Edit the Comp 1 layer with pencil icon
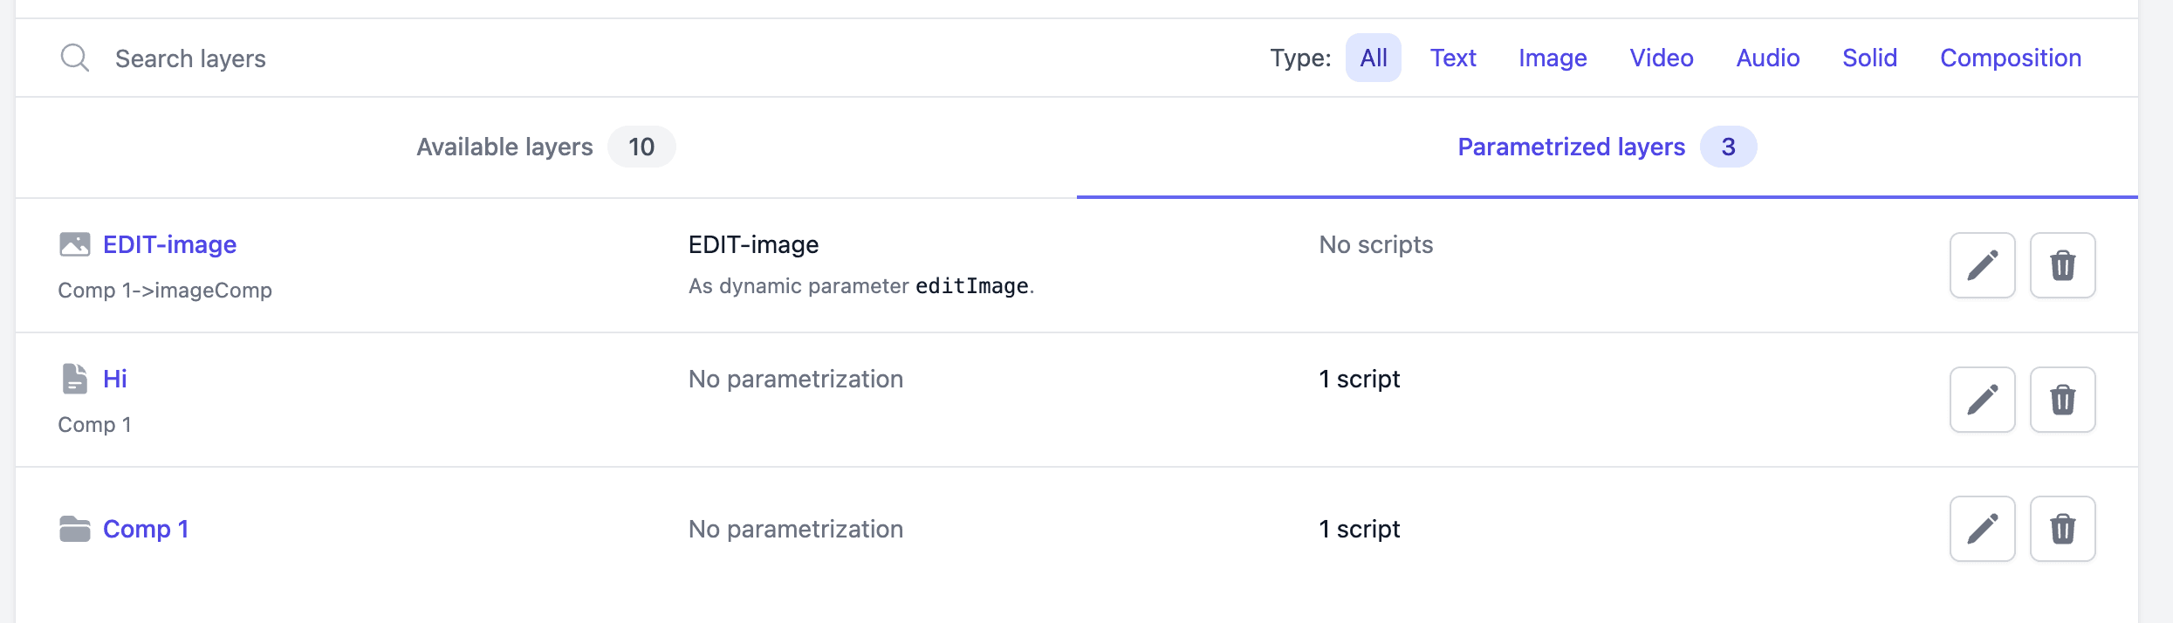 coord(1983,529)
